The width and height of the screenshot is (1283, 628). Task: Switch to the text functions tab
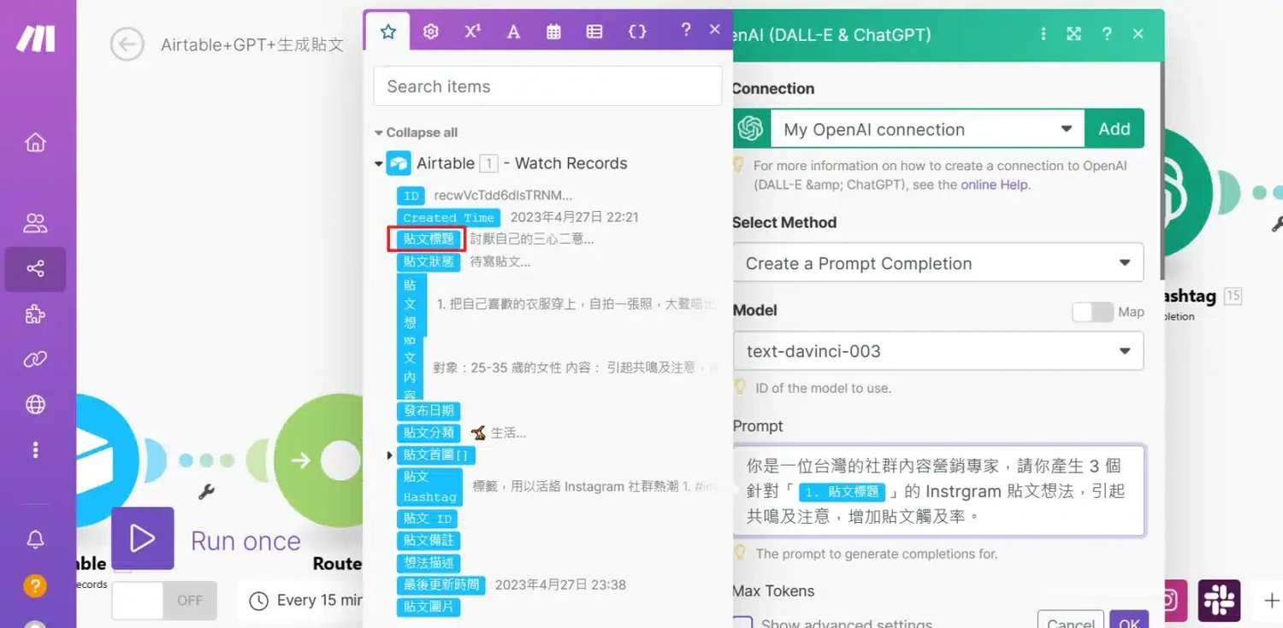pyautogui.click(x=513, y=32)
